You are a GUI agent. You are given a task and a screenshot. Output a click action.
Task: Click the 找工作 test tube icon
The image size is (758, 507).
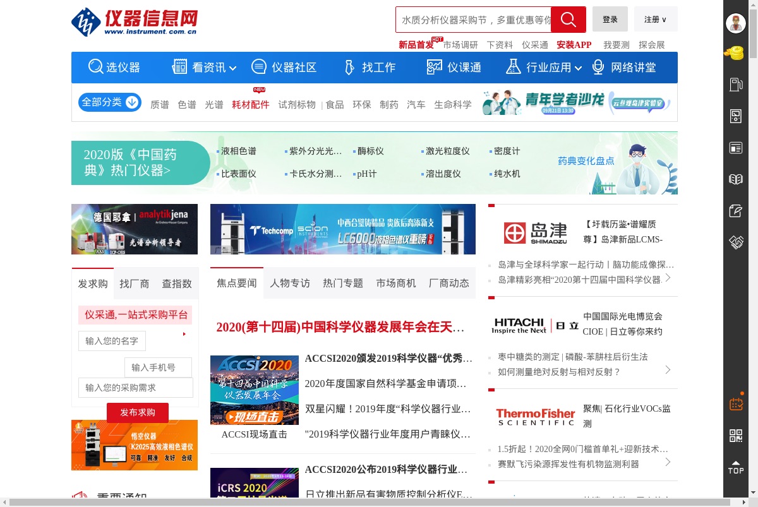pyautogui.click(x=349, y=67)
